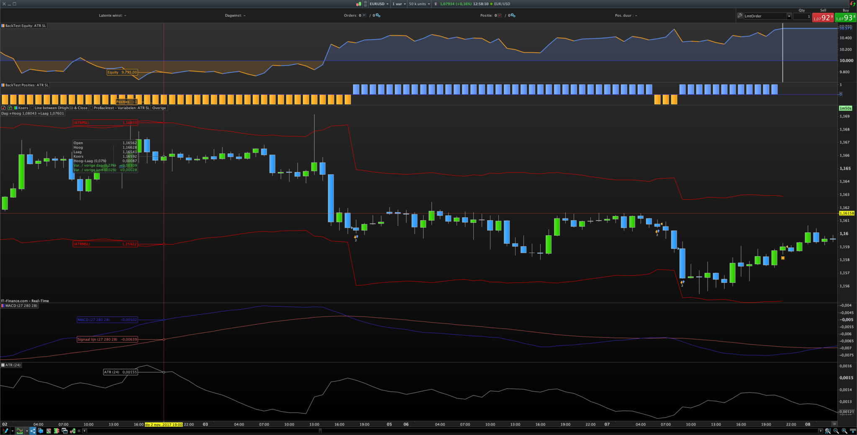Viewport: 857px width, 435px height.
Task: Open the 1 uur timeframe dropdown
Action: click(399, 4)
